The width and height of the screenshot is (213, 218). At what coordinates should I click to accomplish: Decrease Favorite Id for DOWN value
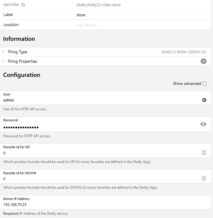[x=204, y=180]
